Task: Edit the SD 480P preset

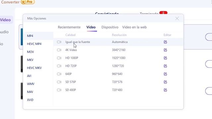Action: 165,90
